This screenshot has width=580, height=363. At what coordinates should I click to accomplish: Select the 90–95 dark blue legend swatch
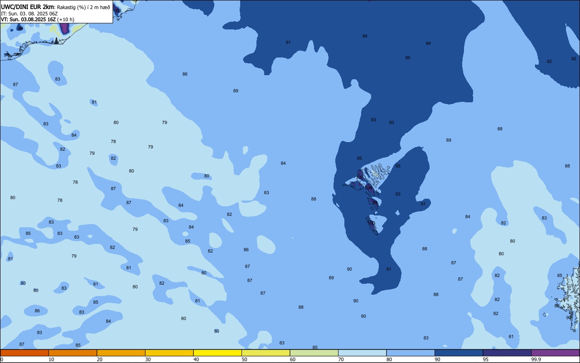459,353
